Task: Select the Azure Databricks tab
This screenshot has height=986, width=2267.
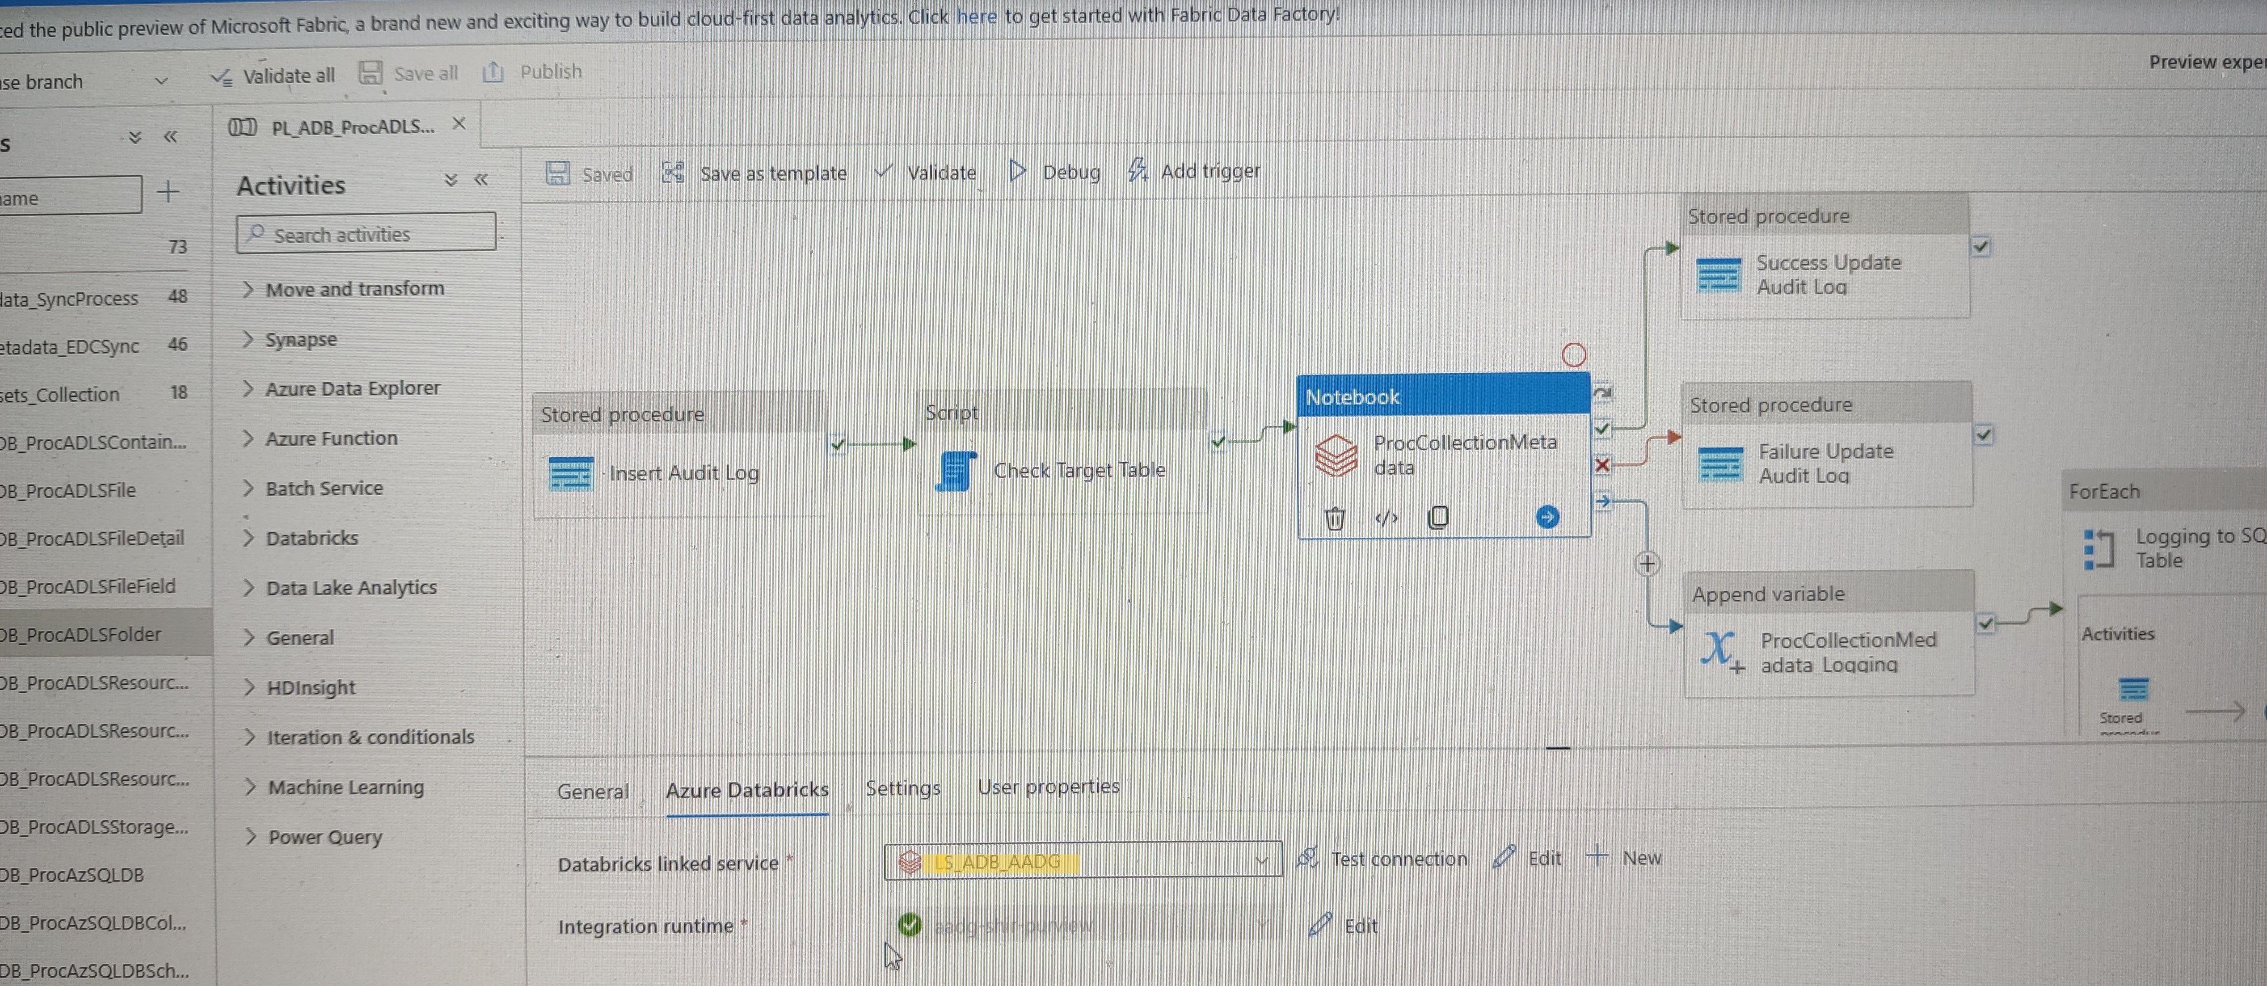Action: coord(747,790)
